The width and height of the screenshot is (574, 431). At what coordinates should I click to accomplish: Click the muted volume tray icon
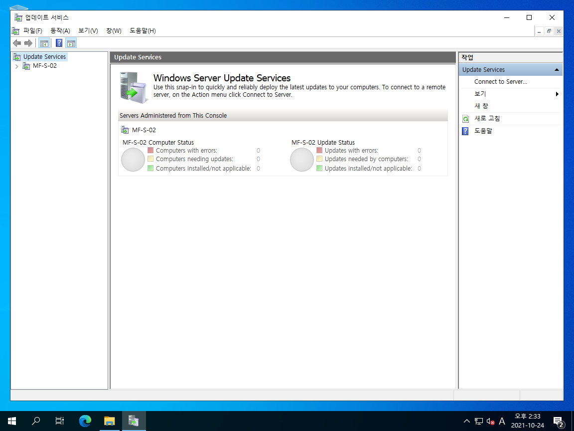pyautogui.click(x=490, y=422)
